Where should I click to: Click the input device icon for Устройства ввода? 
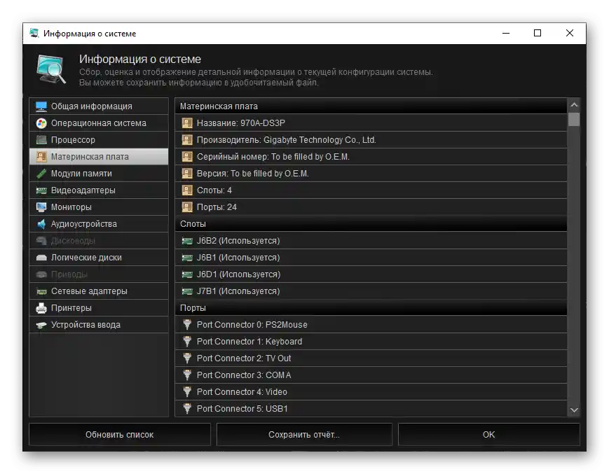coord(41,325)
